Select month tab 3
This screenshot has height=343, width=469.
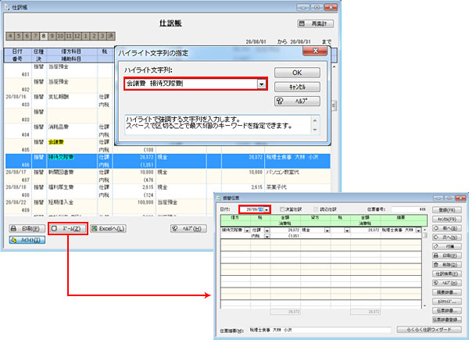(x=102, y=36)
